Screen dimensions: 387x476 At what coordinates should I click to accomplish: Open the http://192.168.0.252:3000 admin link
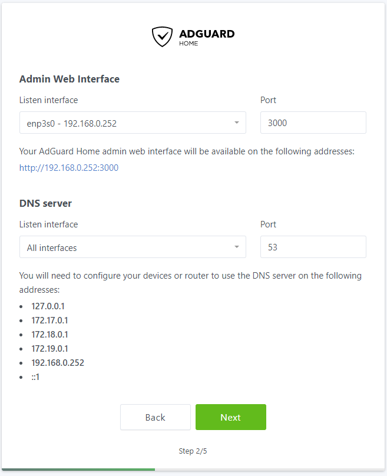tap(69, 168)
